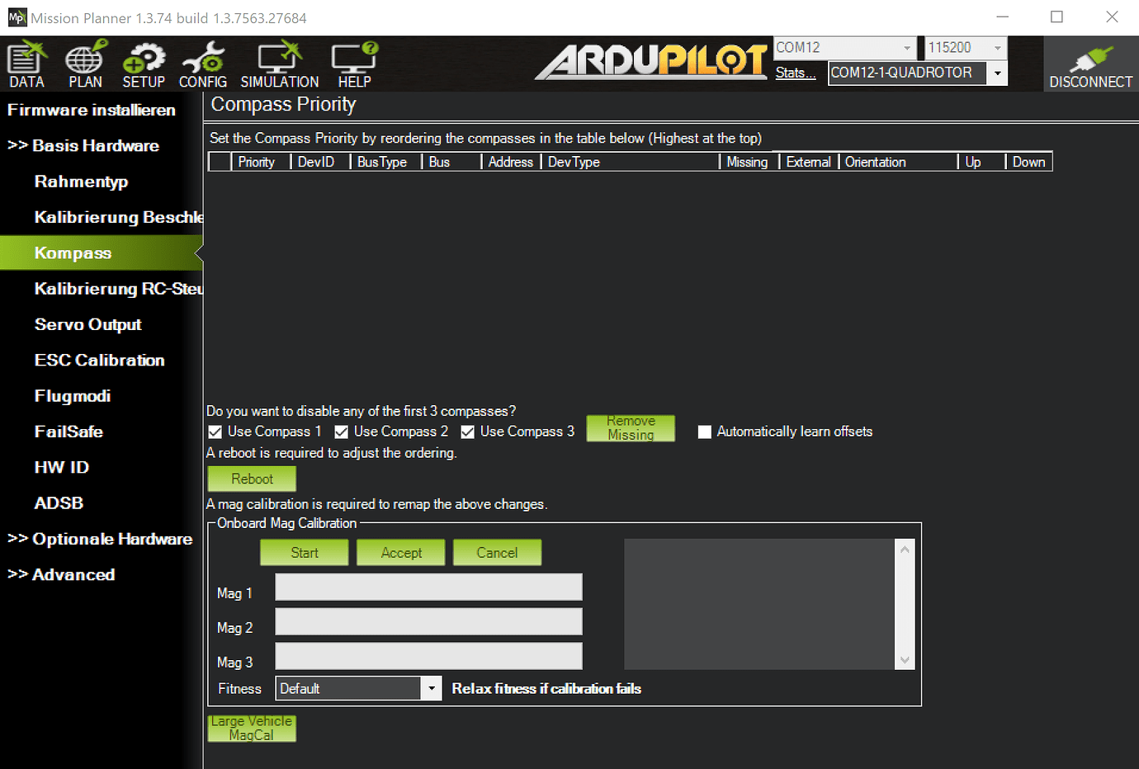Viewport: 1139px width, 769px height.
Task: Select Kompass in the sidebar
Action: (x=101, y=252)
